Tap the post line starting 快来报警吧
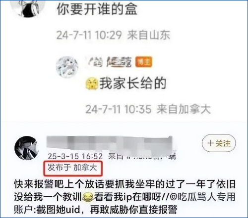This screenshot has height=218, width=248. (125, 184)
